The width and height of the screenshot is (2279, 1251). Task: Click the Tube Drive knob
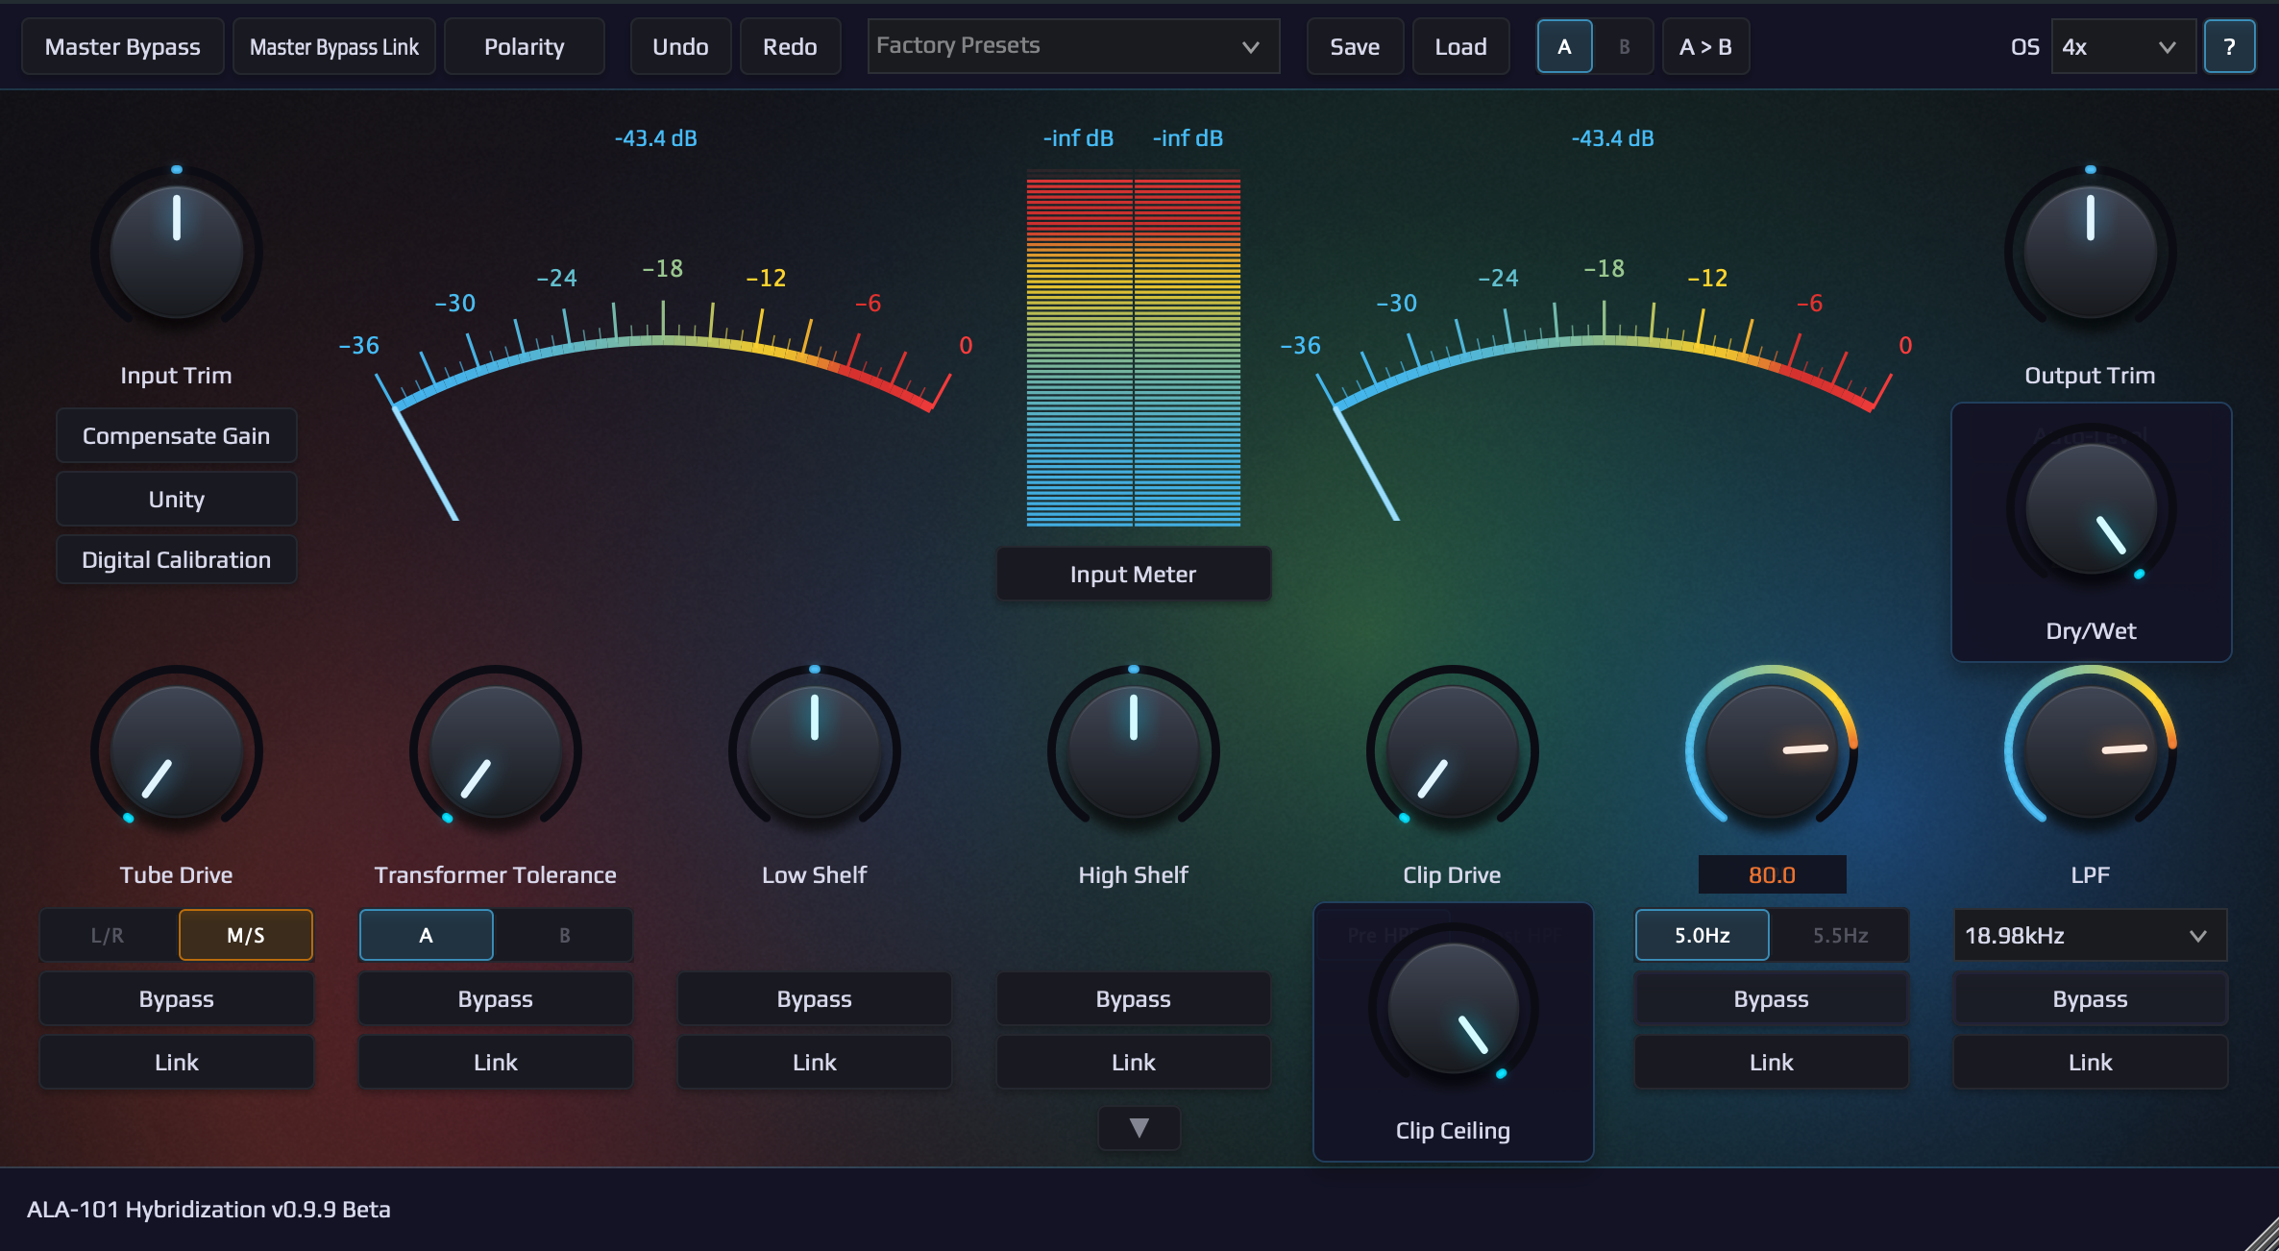tap(176, 750)
